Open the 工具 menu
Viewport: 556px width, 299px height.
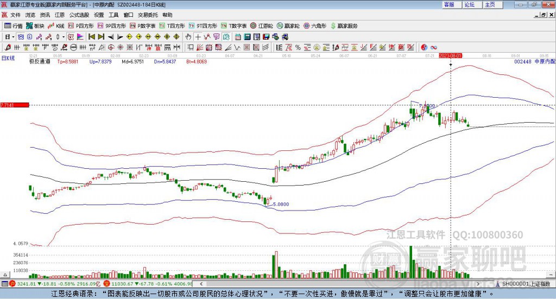click(x=113, y=15)
